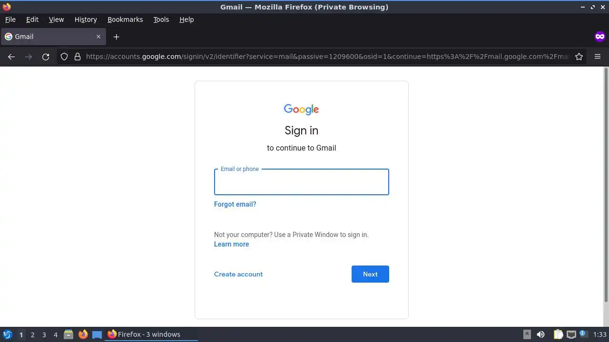This screenshot has width=609, height=342.
Task: Focus the Email or phone field
Action: tap(302, 182)
